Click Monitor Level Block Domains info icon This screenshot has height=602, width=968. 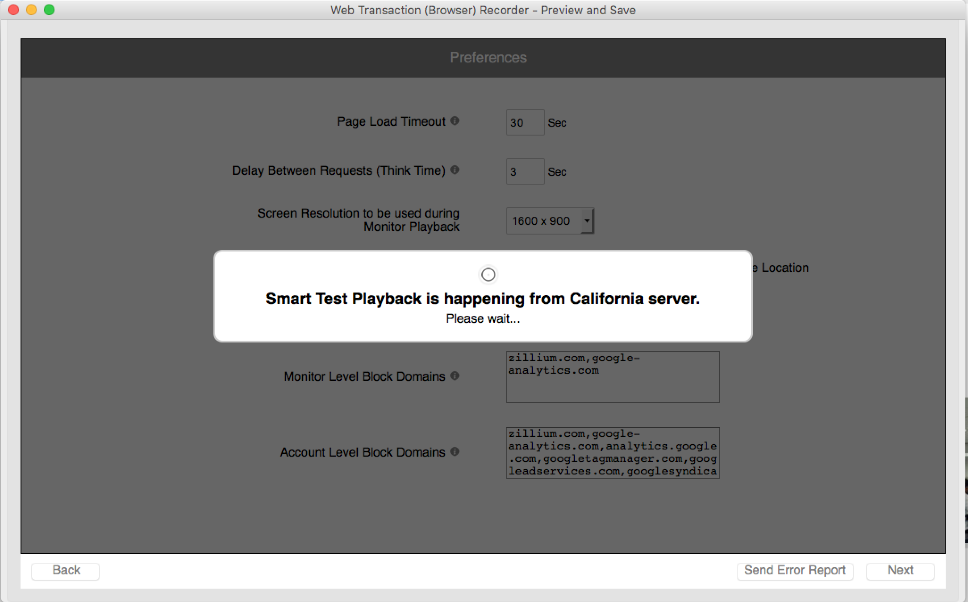click(455, 376)
